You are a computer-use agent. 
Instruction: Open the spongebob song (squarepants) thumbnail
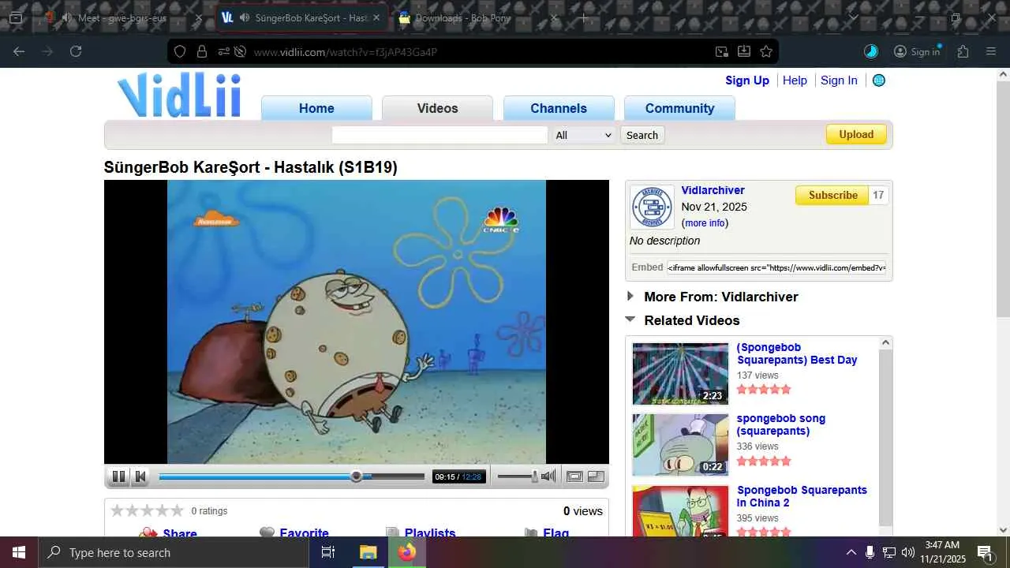pos(680,445)
